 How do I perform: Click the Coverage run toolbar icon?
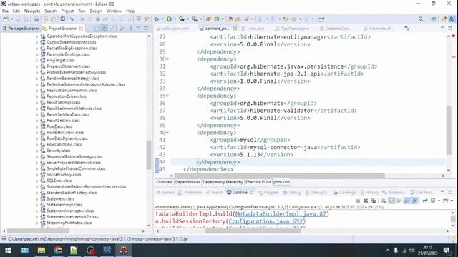pyautogui.click(x=182, y=19)
